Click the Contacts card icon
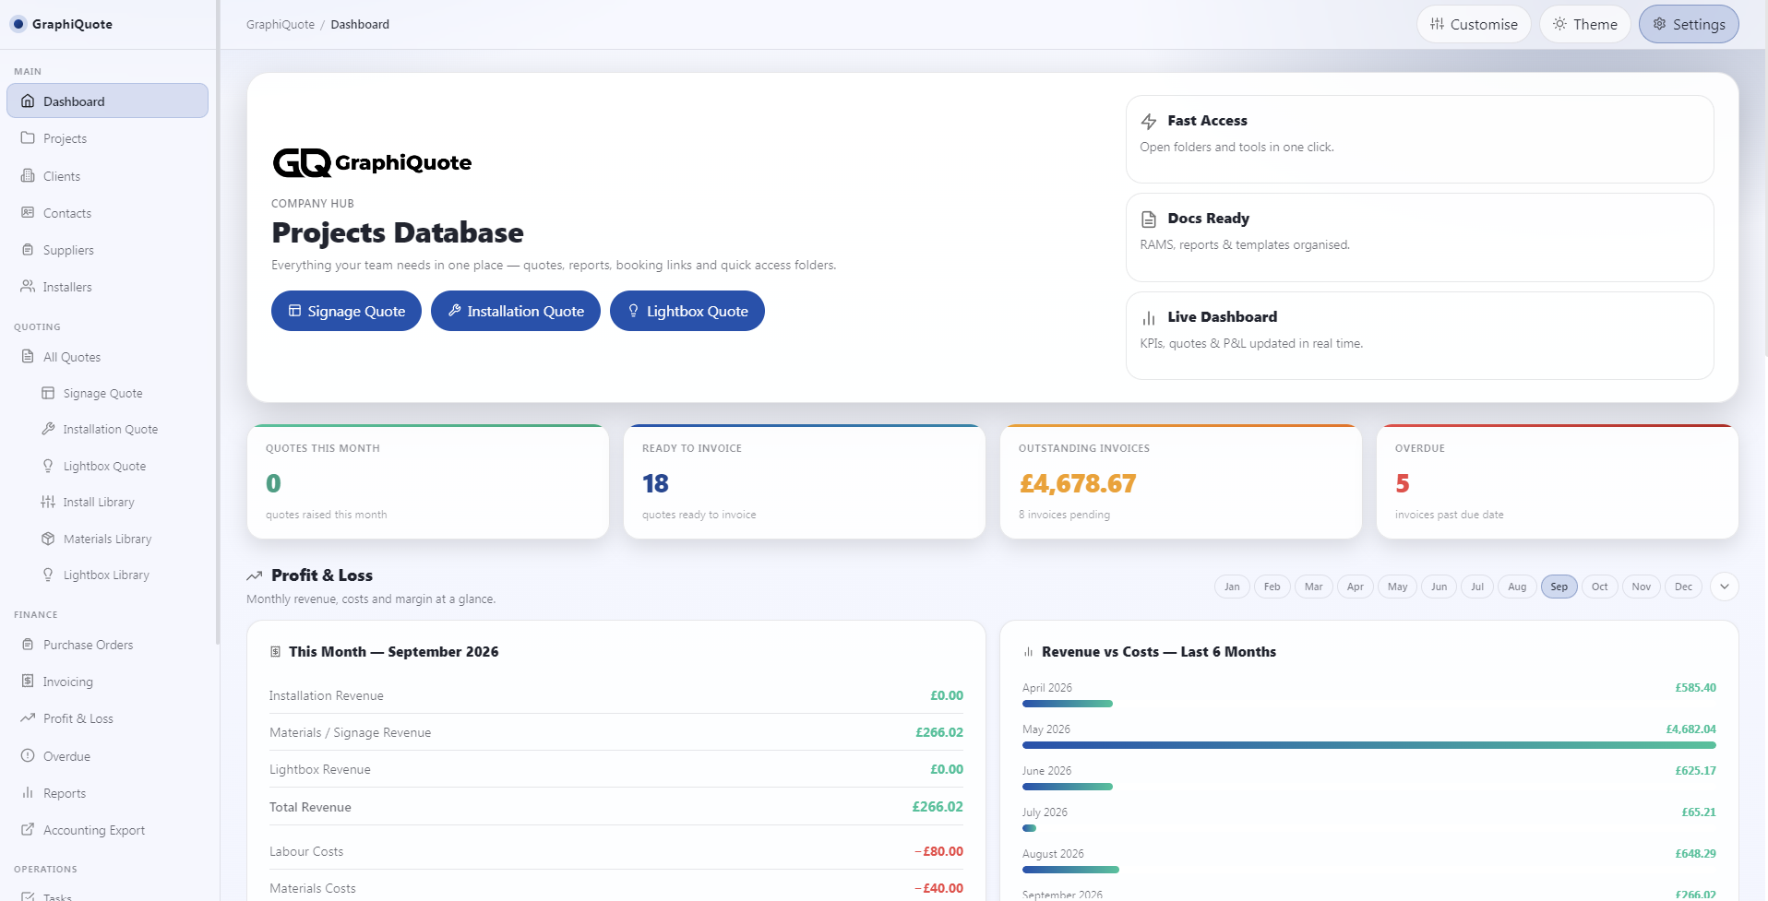 (x=28, y=212)
